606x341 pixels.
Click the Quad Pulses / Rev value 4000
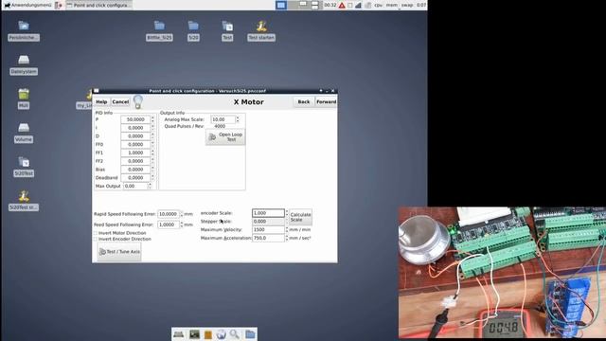pyautogui.click(x=220, y=126)
